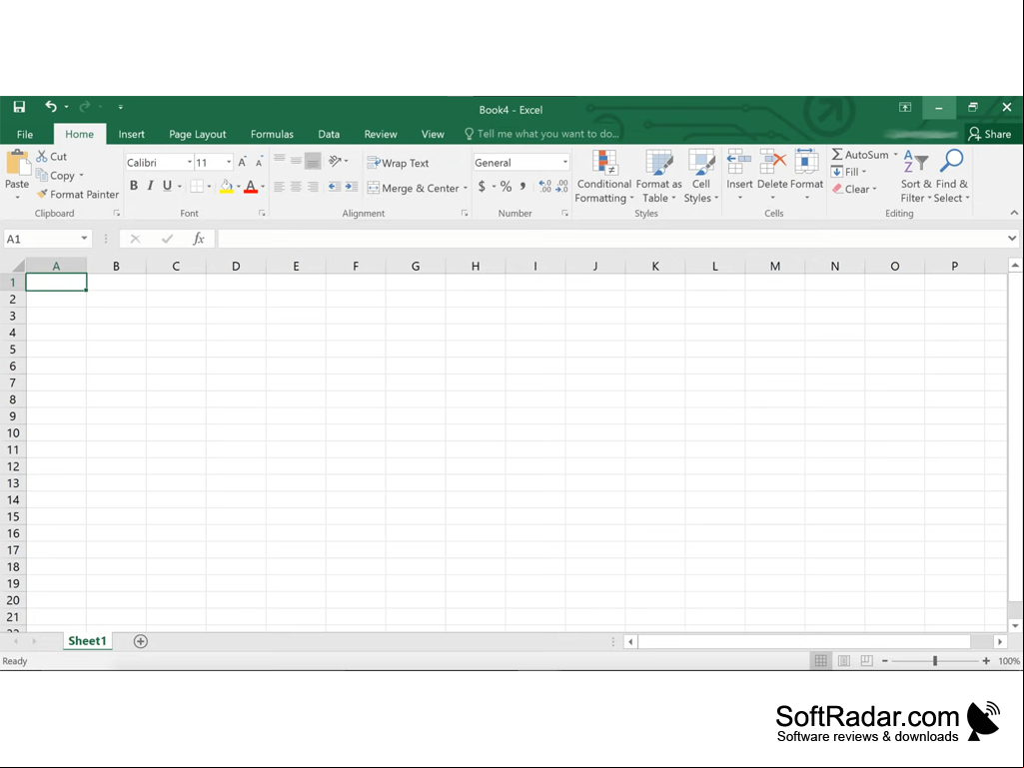Viewport: 1024px width, 768px height.
Task: Select the Sheet1 sheet tab
Action: coord(87,641)
